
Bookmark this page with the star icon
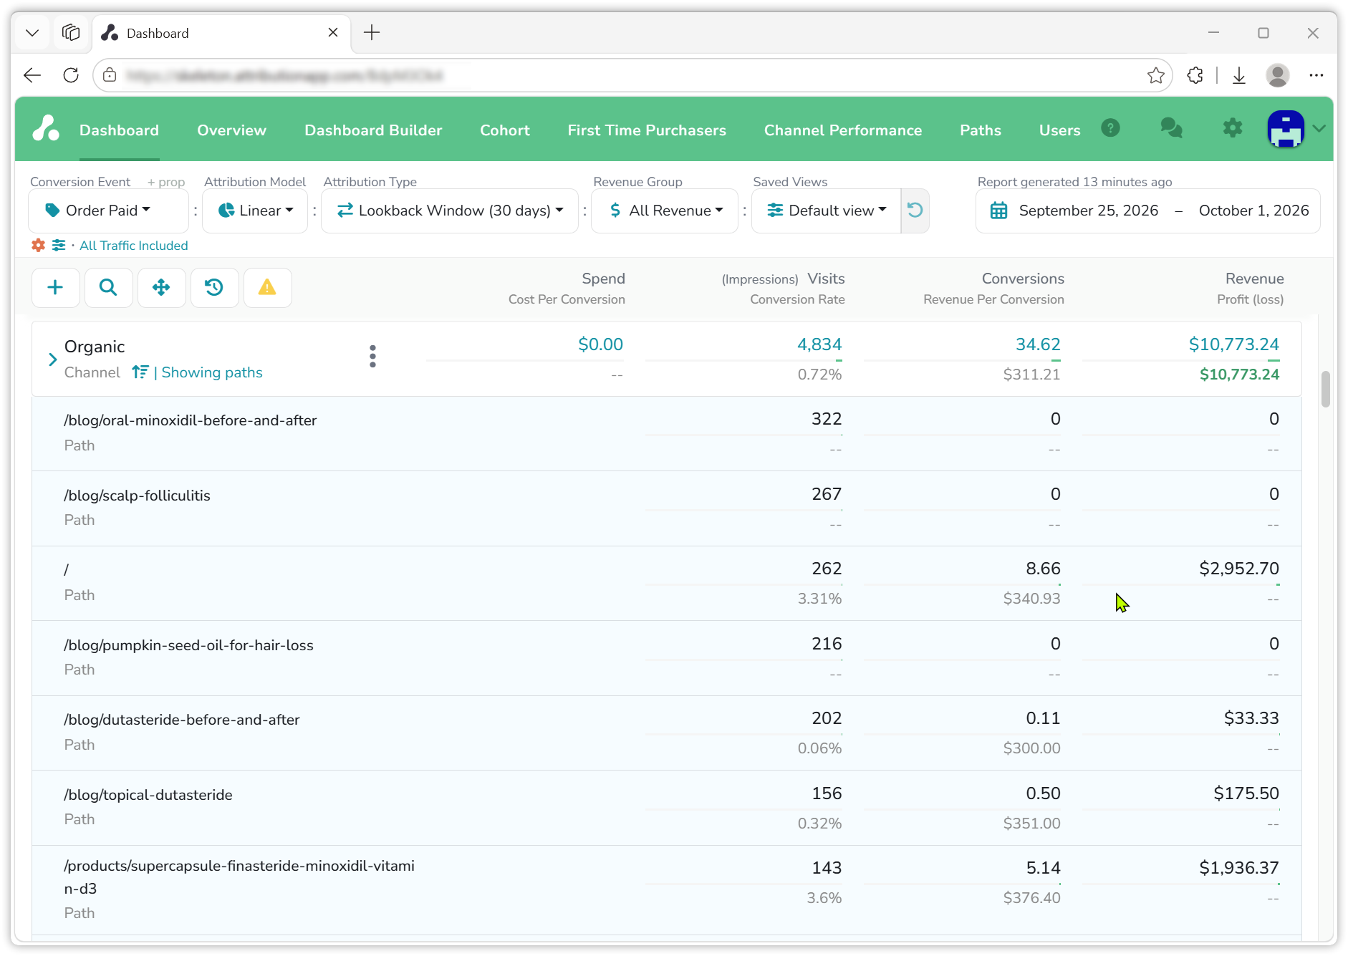click(x=1155, y=75)
